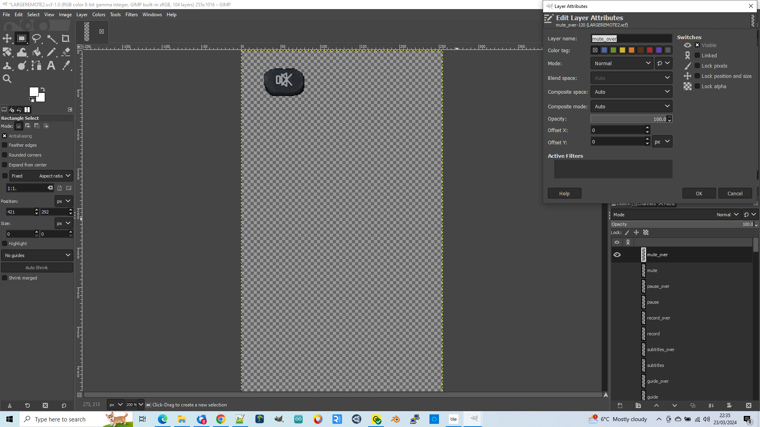Select the Eraser tool

(66, 52)
